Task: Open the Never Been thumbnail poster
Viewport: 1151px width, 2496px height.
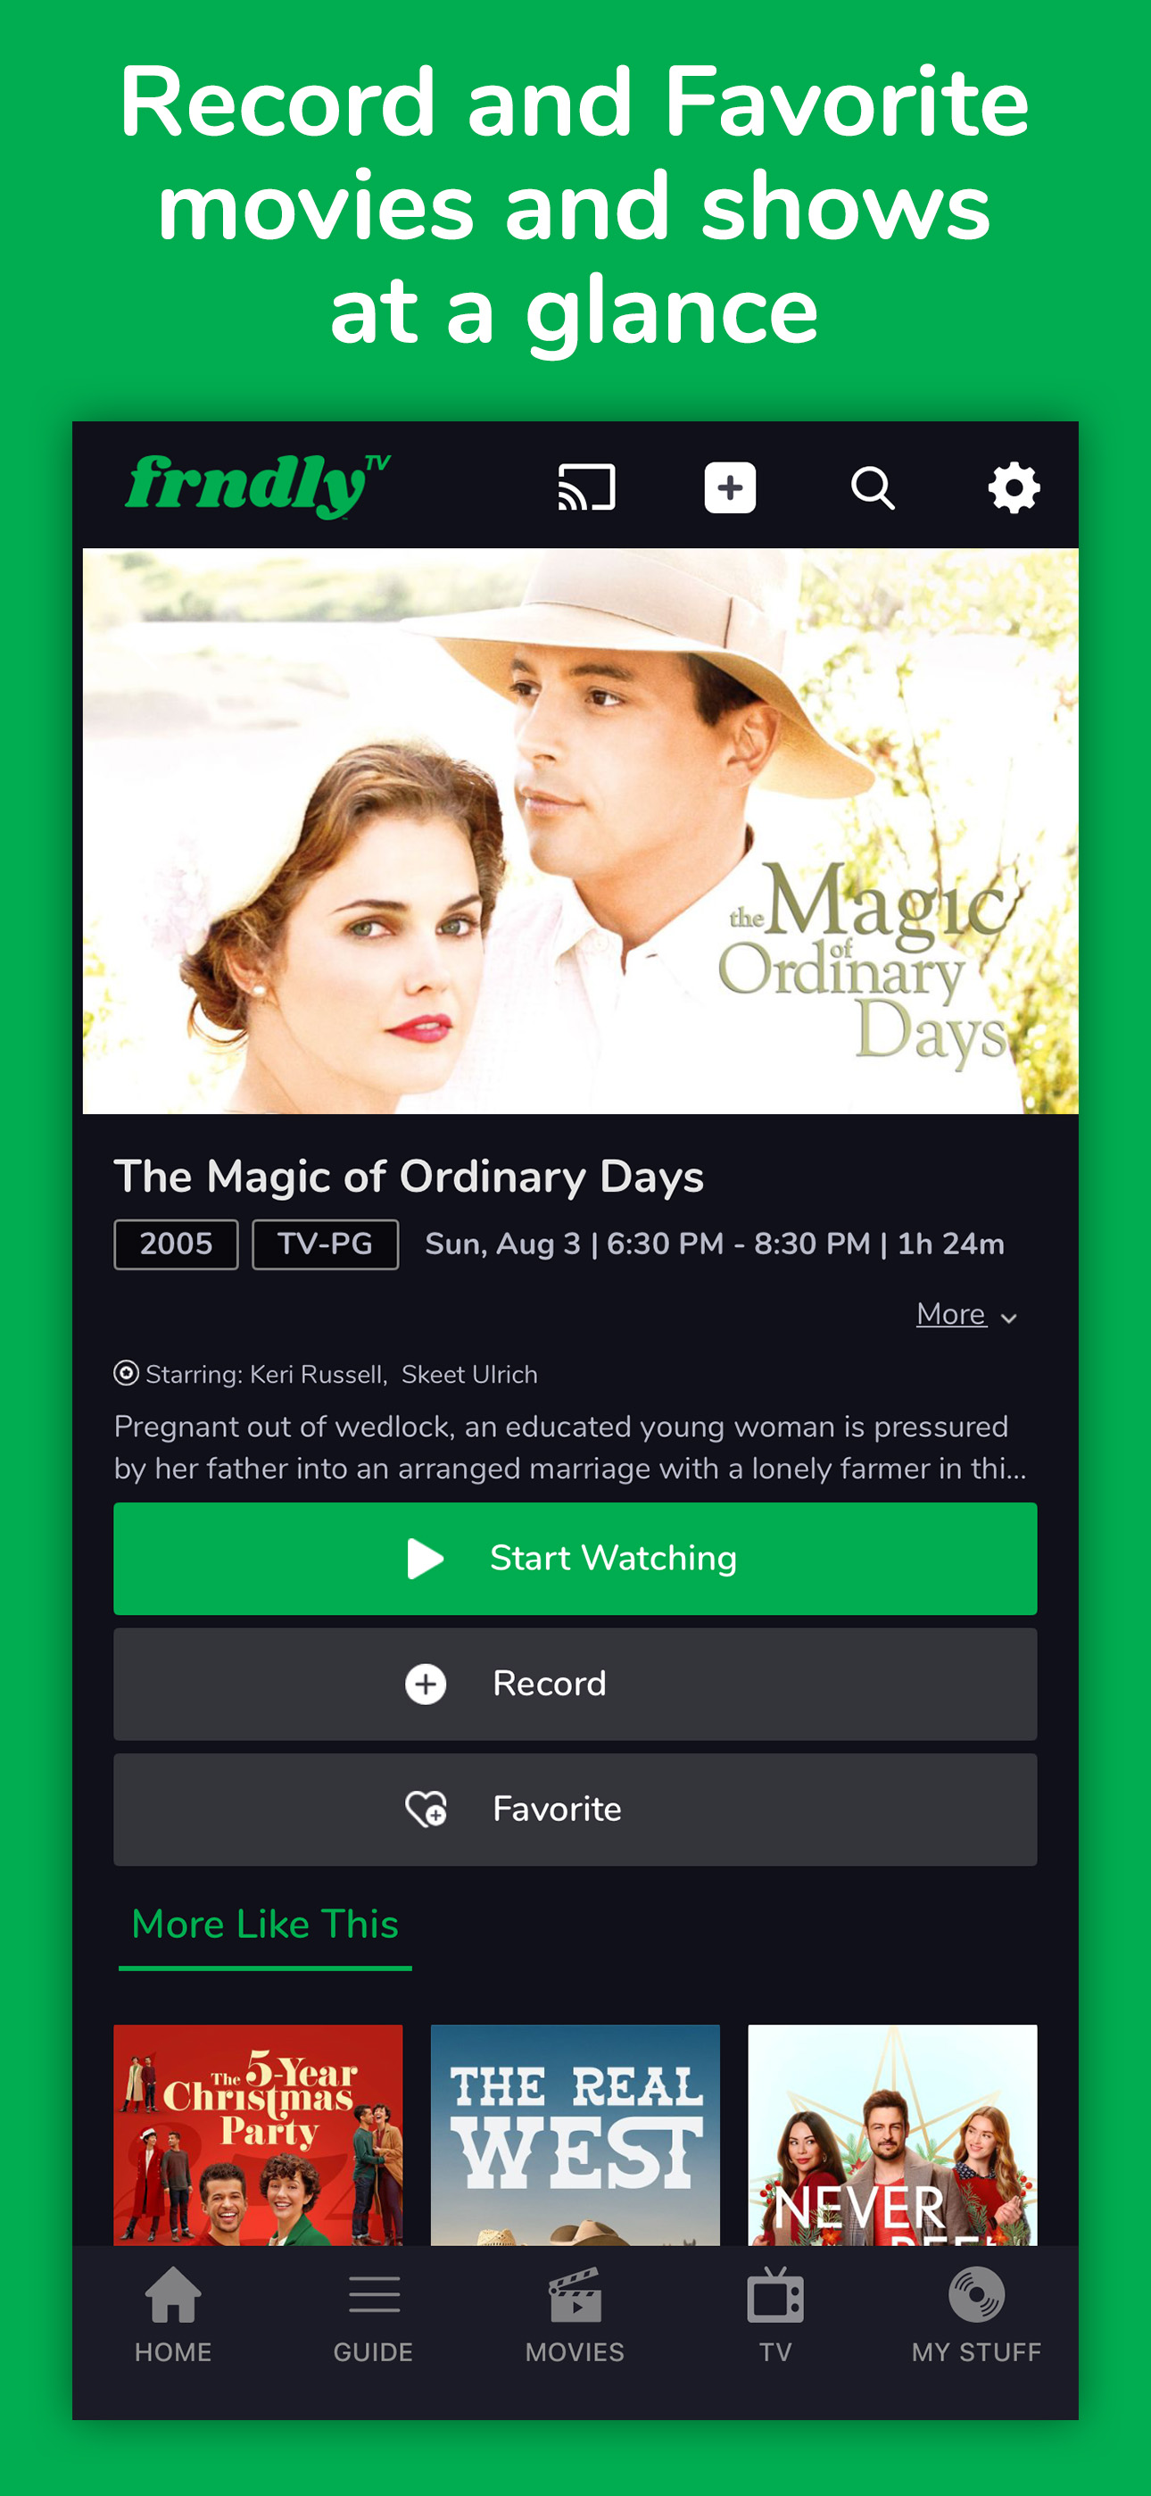Action: click(892, 2134)
